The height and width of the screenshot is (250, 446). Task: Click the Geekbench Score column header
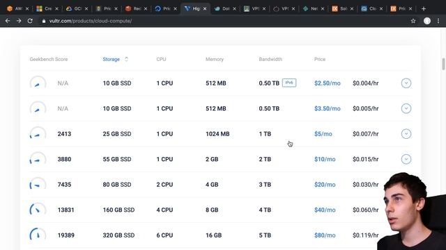(49, 59)
